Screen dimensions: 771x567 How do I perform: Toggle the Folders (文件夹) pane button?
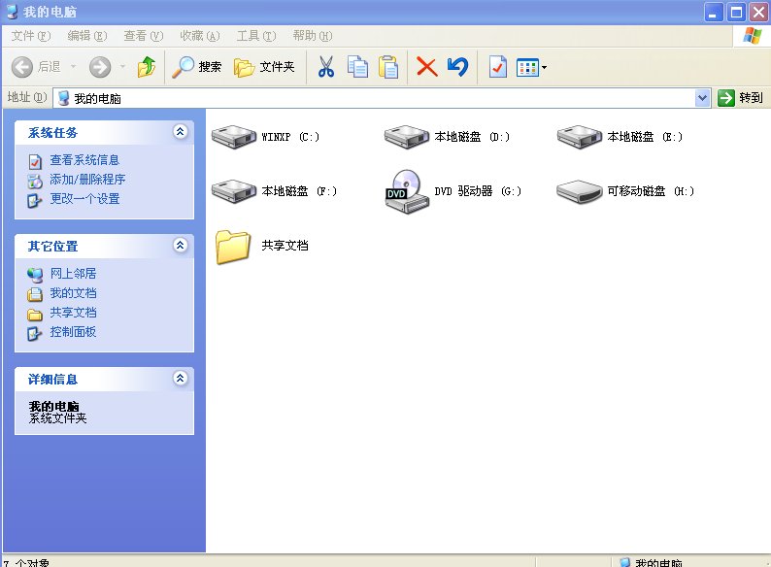[x=264, y=67]
